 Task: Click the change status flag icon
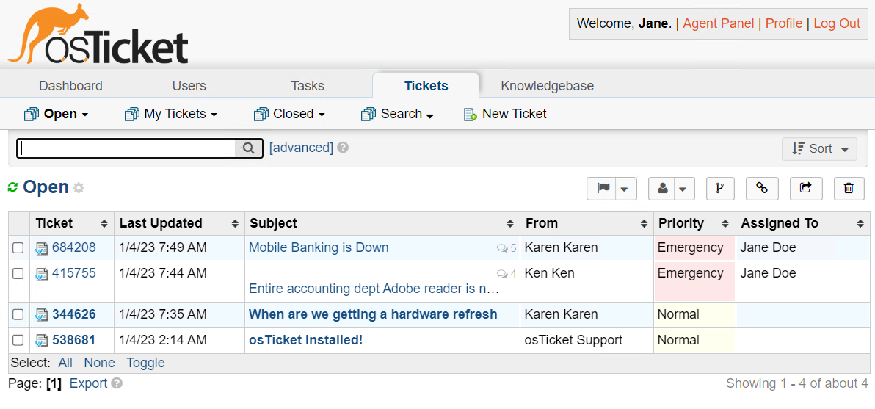click(x=603, y=189)
